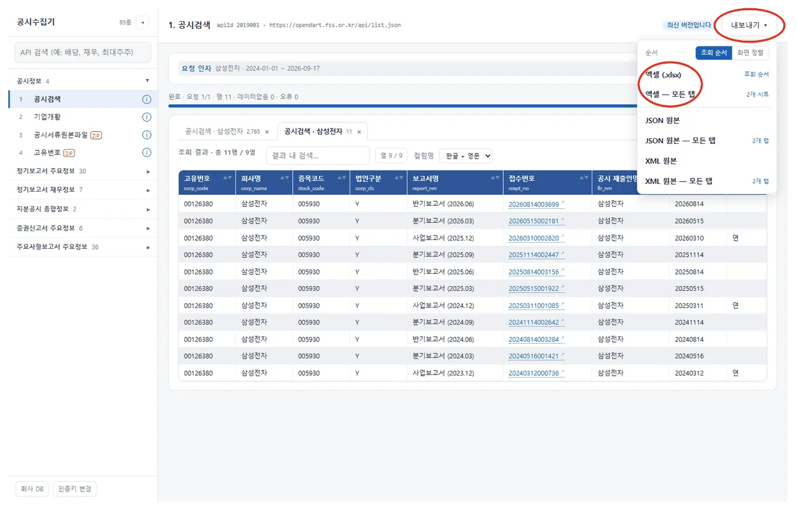Sort by the 회사명 column arrows
Image resolution: width=796 pixels, height=510 pixels.
point(284,178)
